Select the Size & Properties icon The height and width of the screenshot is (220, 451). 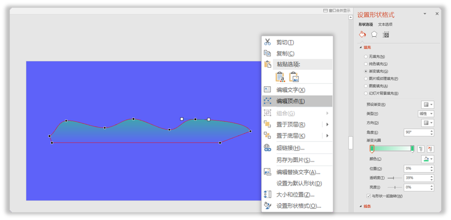(386, 34)
